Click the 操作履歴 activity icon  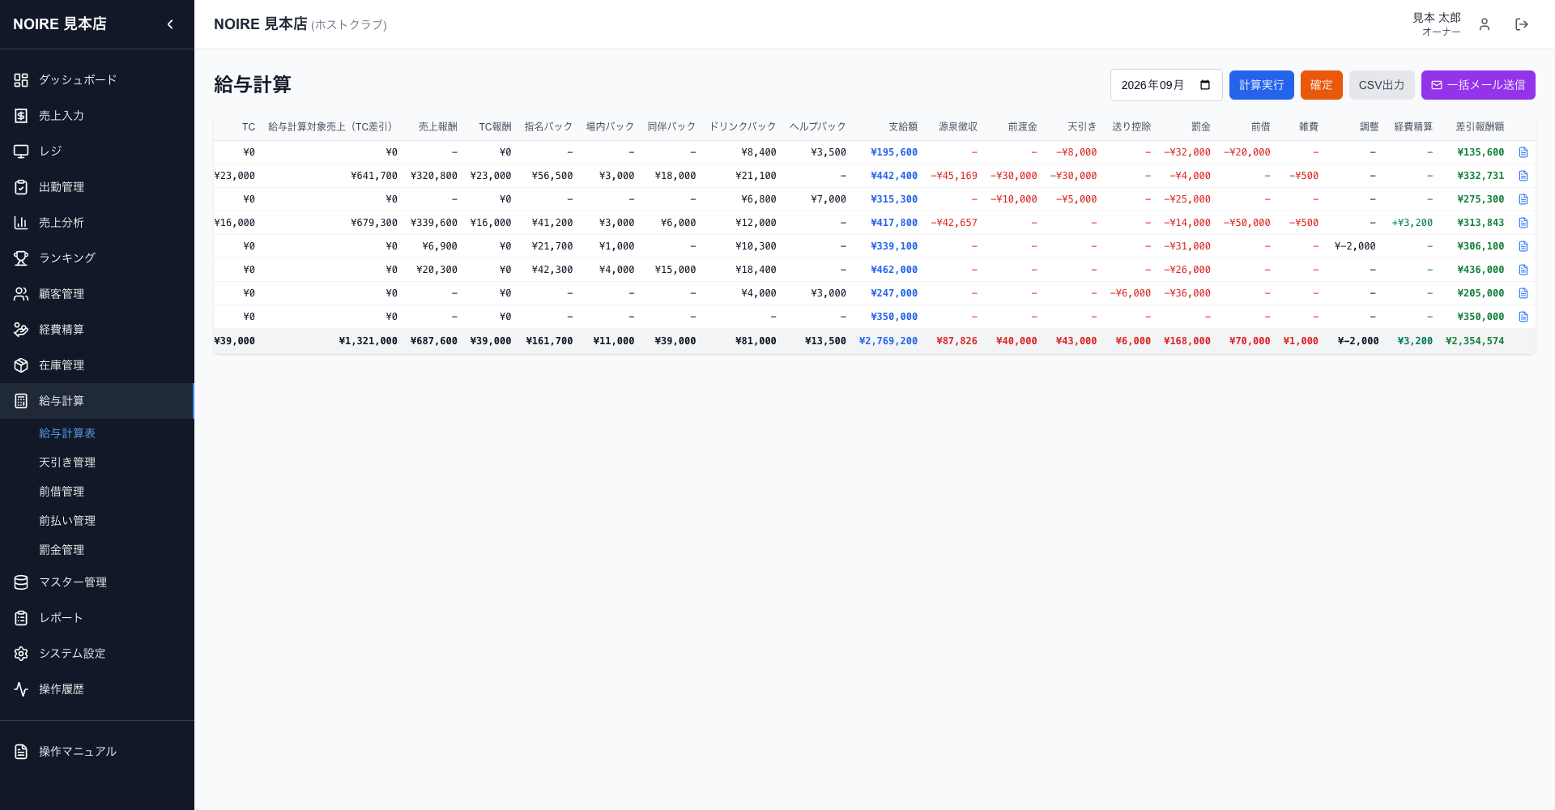click(21, 689)
